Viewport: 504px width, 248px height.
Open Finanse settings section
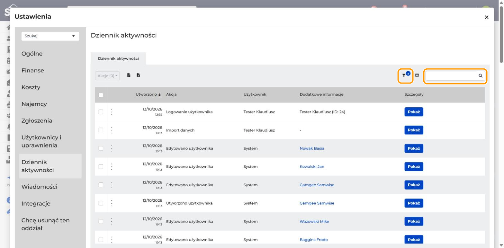click(32, 70)
